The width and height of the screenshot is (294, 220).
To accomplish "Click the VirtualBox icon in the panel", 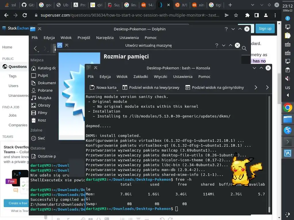I will pos(288,153).
